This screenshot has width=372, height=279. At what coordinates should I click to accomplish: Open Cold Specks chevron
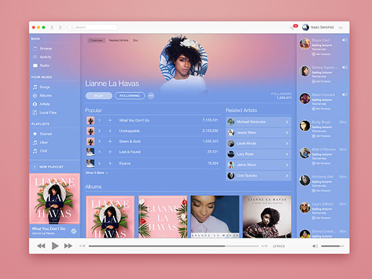[287, 176]
